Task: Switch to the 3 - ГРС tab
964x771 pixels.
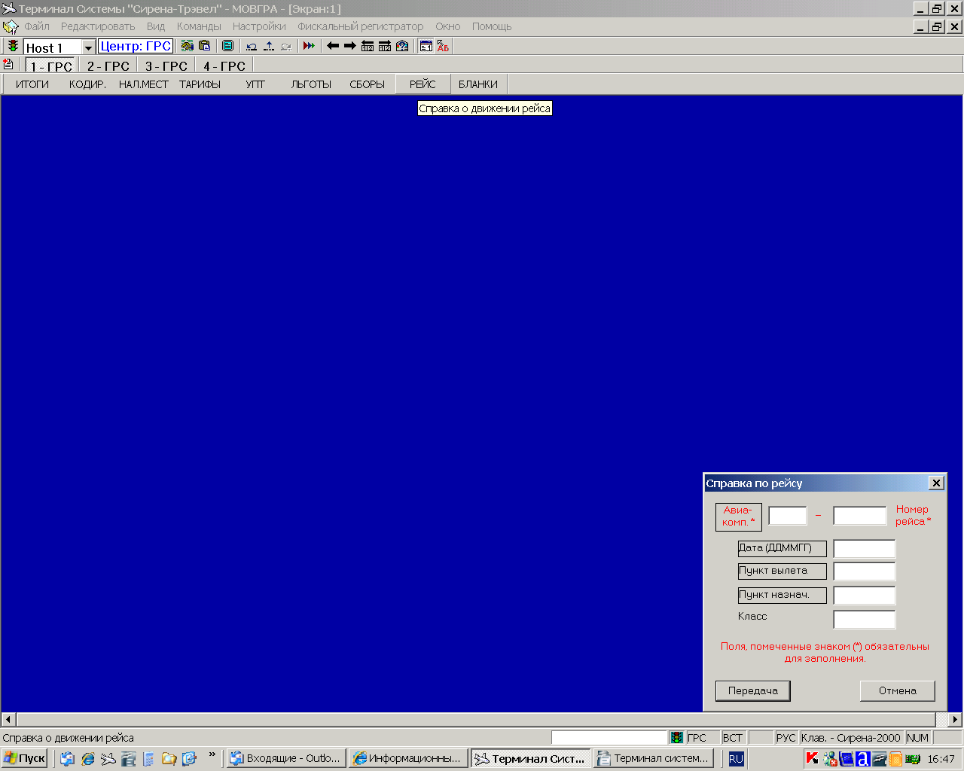Action: tap(166, 66)
